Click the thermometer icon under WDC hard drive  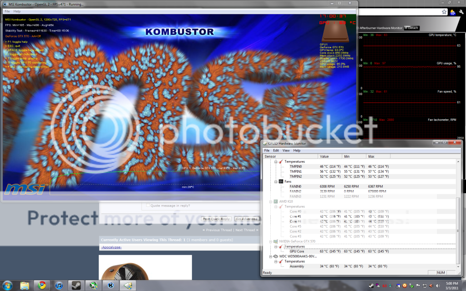coord(280,261)
